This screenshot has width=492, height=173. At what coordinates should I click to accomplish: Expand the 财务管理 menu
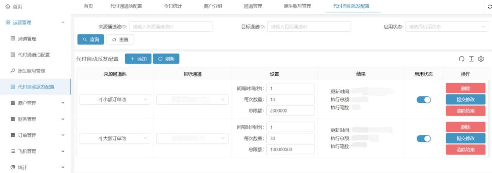[63, 119]
